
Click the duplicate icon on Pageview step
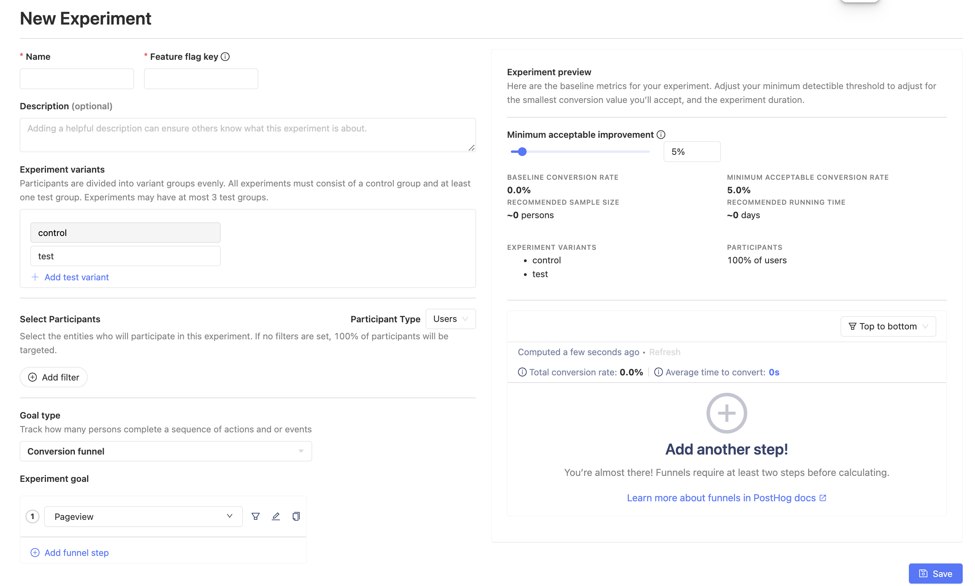296,516
